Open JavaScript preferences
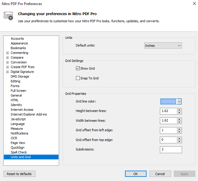Viewport: 198px width, 181px height. coord(18,119)
